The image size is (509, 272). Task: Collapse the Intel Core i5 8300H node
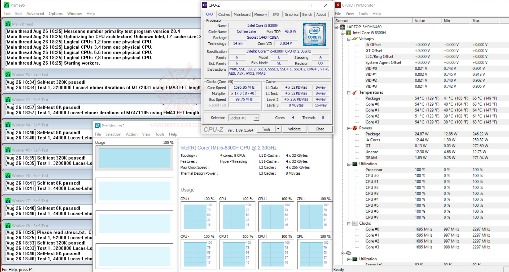[343, 33]
